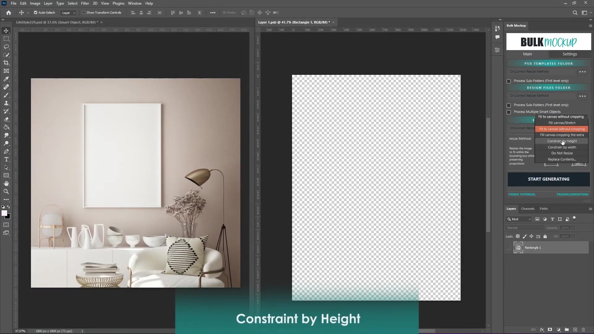The height and width of the screenshot is (334, 594).
Task: Open the Auto-Select target dropdown
Action: pos(68,13)
